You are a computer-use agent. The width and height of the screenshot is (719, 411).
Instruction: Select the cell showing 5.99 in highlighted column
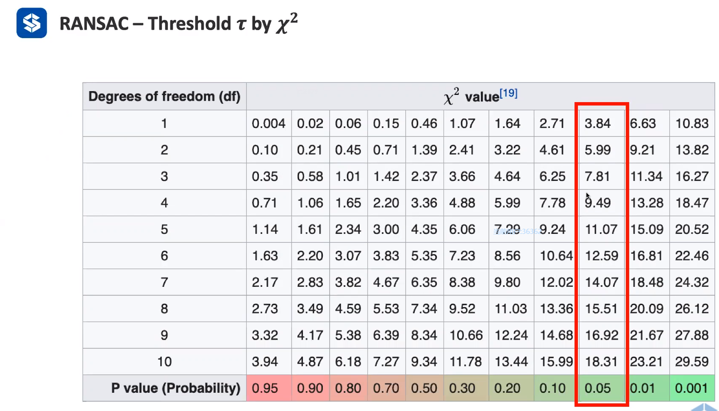point(602,150)
